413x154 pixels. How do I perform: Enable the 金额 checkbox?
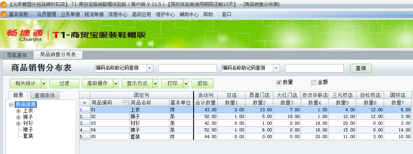coord(314,83)
